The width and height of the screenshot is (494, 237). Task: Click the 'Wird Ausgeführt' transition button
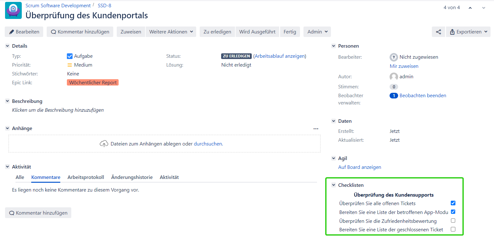[x=257, y=32]
